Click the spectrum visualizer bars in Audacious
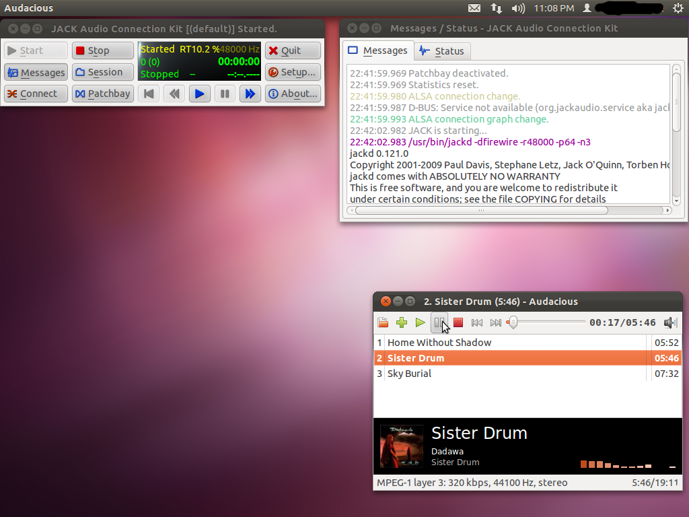This screenshot has height=517, width=689. coord(628,464)
